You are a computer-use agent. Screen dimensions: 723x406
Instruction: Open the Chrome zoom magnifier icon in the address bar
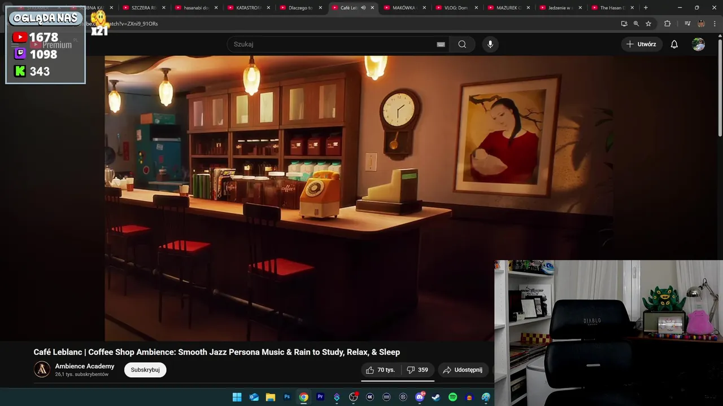pos(636,24)
